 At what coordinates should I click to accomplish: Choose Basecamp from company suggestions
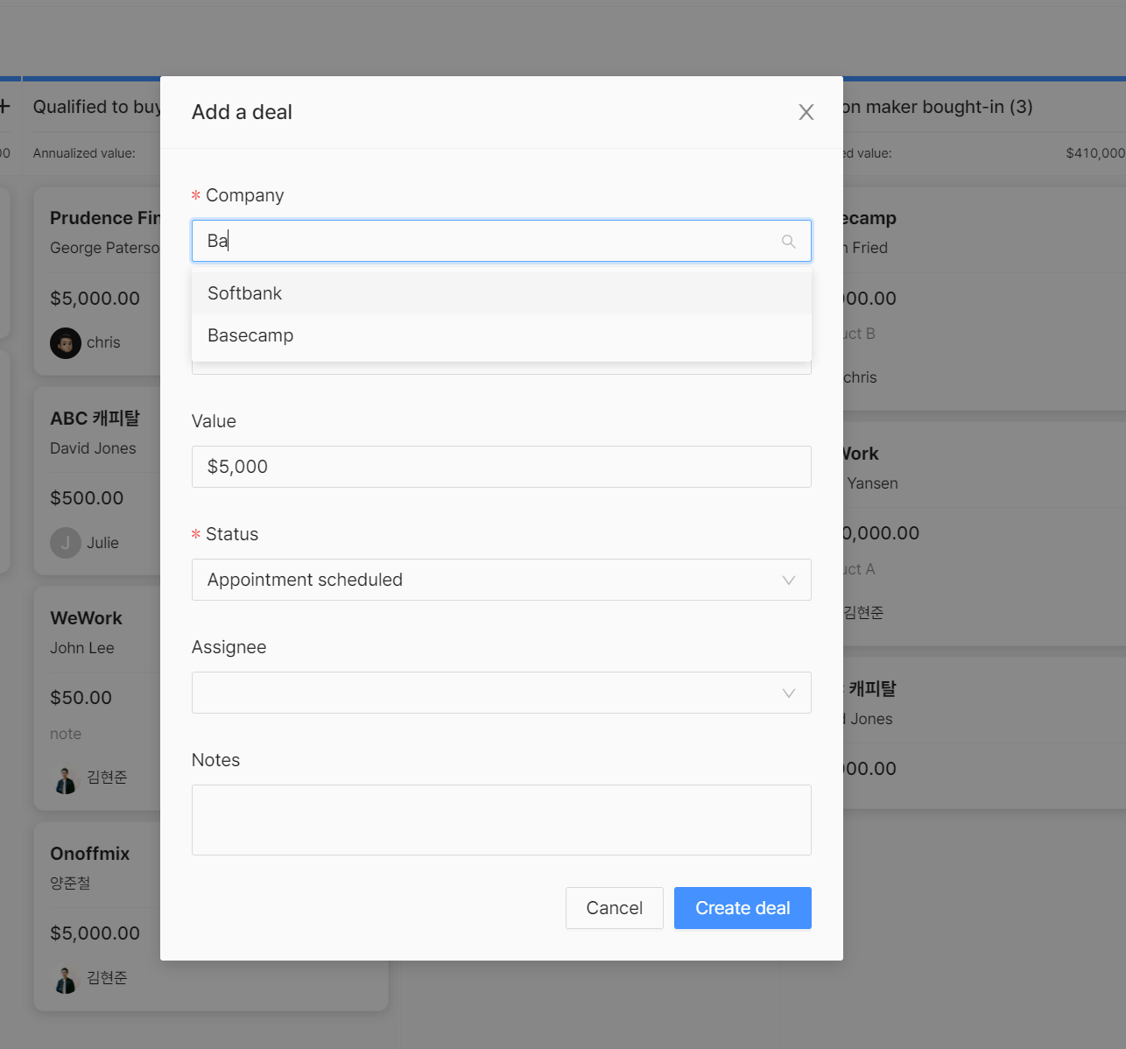click(x=502, y=335)
